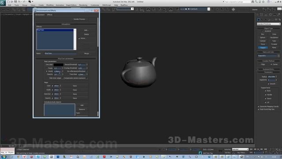Image resolution: width=282 pixels, height=159 pixels.
Task: Expand the Keyboard Entry rollout
Action: [x=268, y=69]
